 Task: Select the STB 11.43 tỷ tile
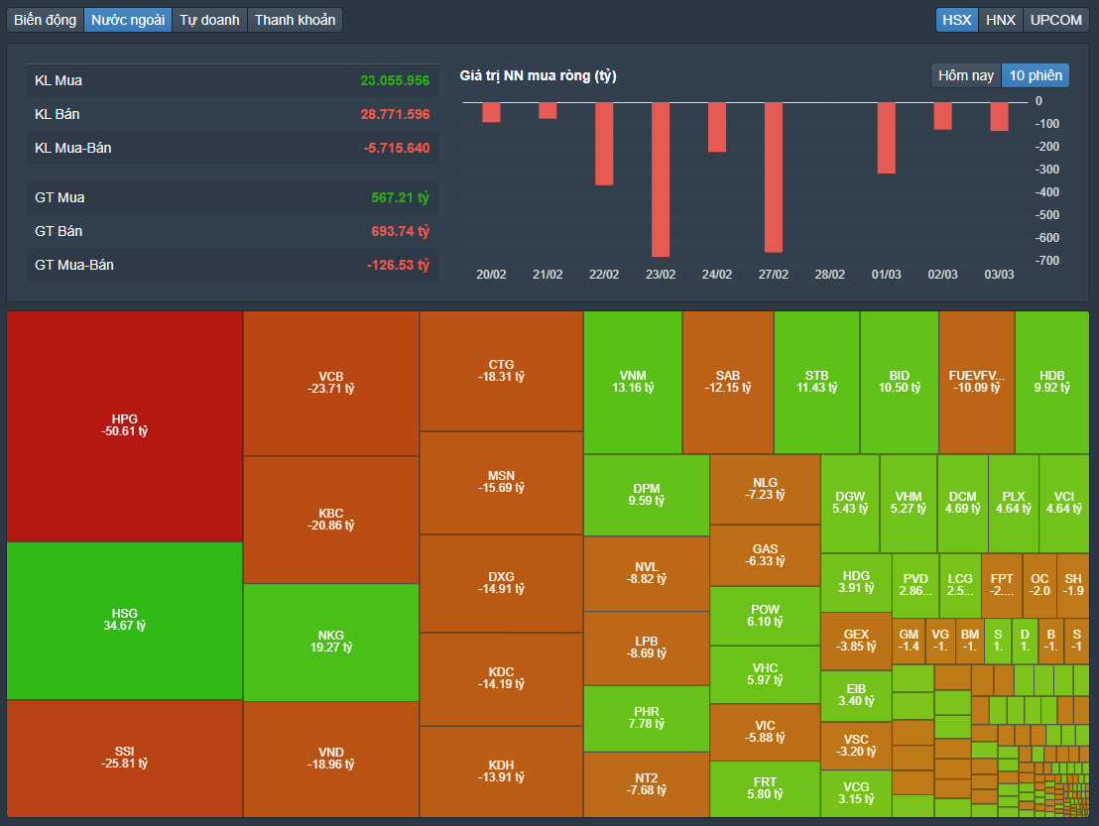[816, 383]
